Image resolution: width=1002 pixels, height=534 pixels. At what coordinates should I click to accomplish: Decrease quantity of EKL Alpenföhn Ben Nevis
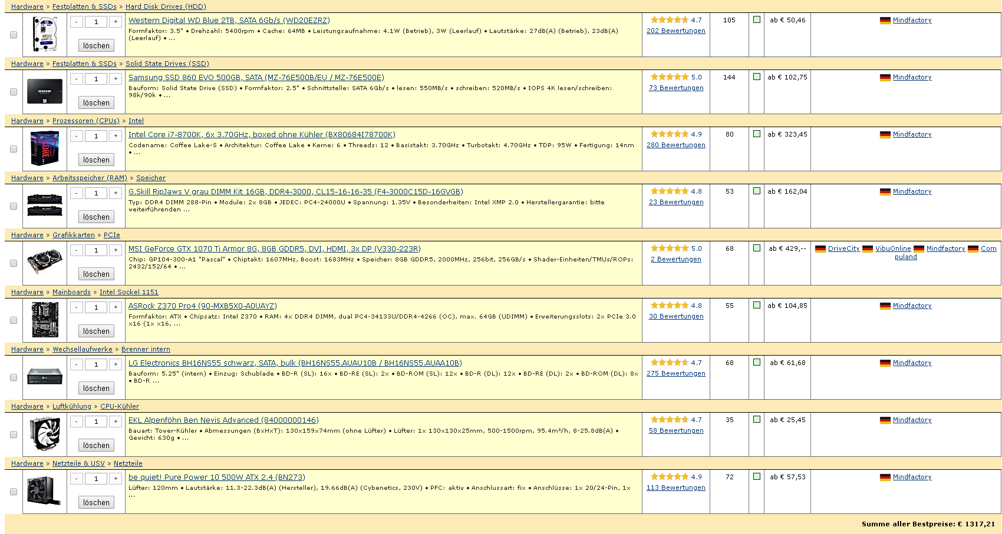click(x=77, y=422)
